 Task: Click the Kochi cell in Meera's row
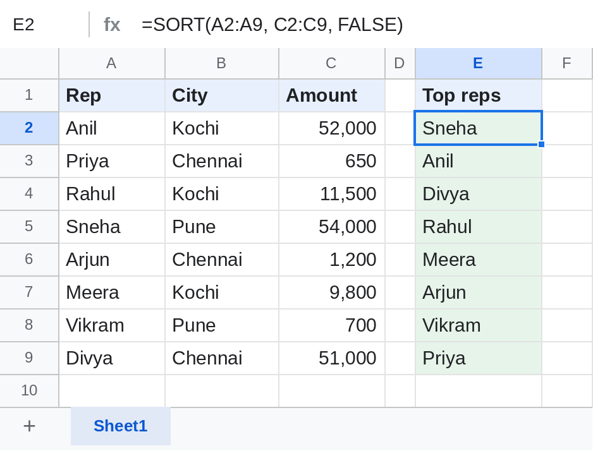click(222, 292)
